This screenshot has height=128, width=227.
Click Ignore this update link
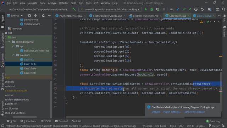click(195, 112)
